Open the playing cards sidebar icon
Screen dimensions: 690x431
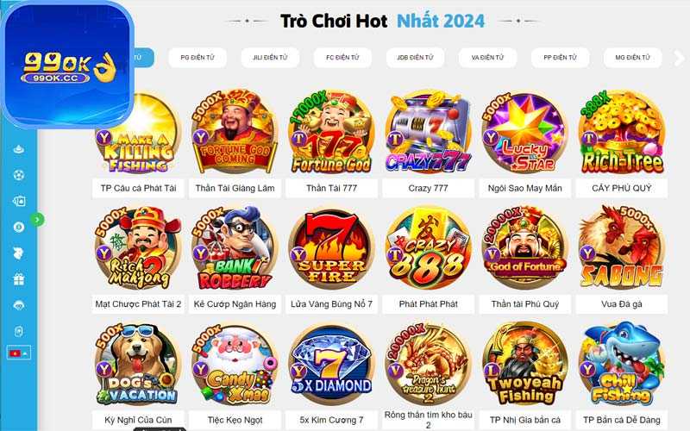coord(18,201)
